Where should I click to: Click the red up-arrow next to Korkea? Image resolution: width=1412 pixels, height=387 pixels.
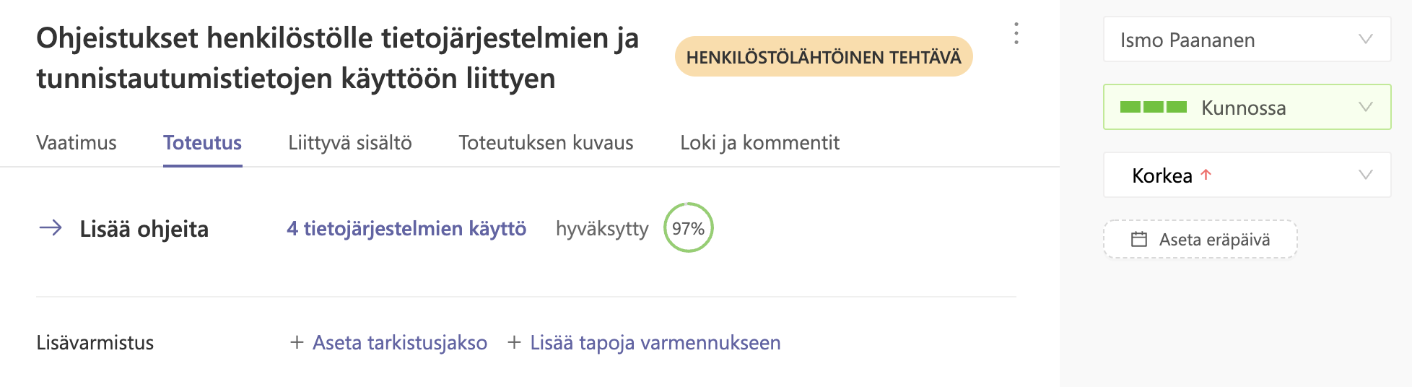coord(1206,175)
